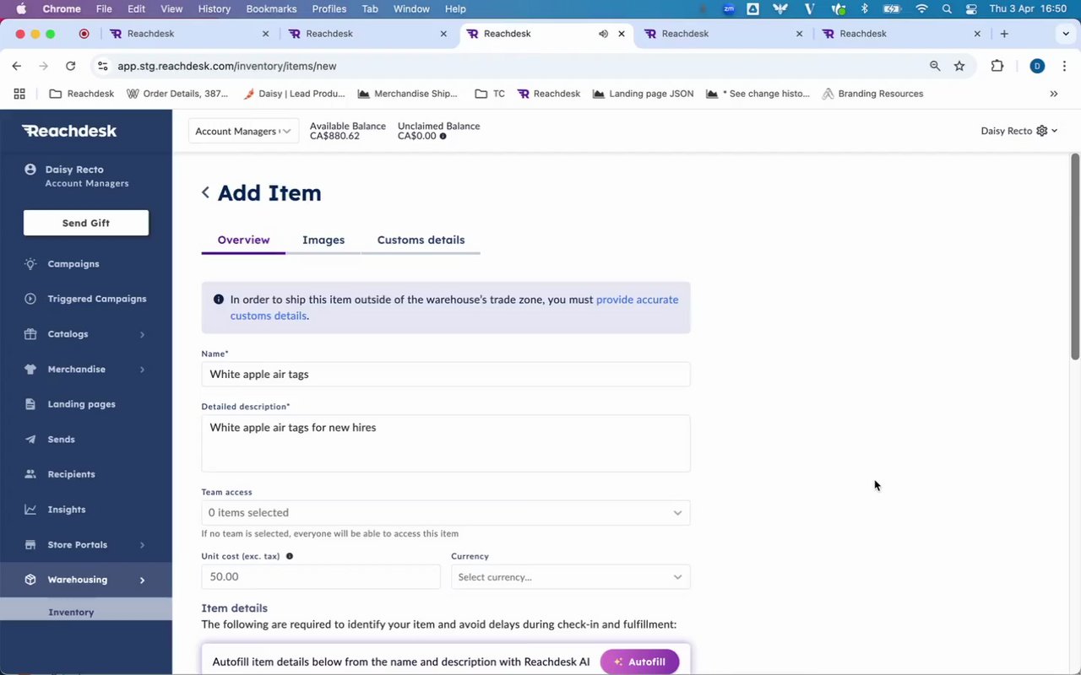
Task: Open the Inventory item under Warehousing
Action: pyautogui.click(x=71, y=612)
